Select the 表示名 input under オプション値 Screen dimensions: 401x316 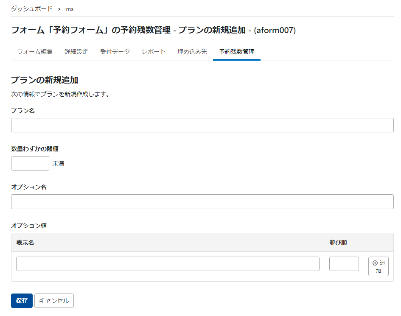168,263
